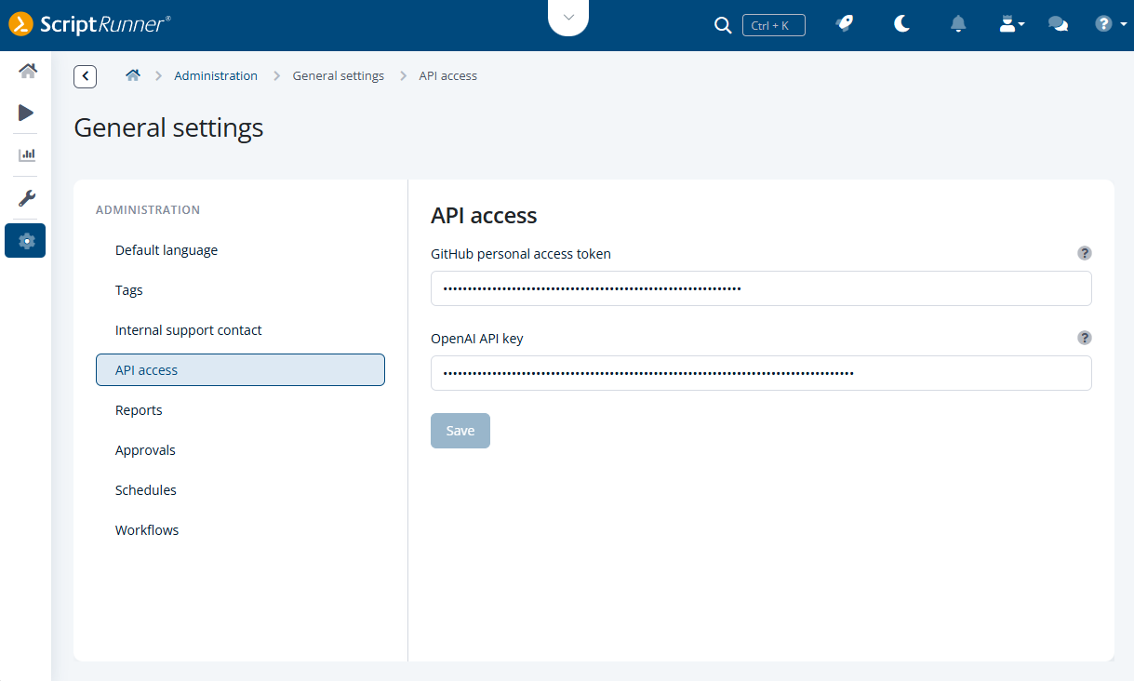Open the user account dropdown
The width and height of the screenshot is (1134, 681).
coord(1011,25)
